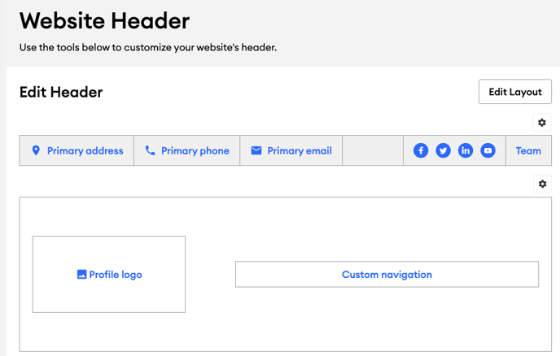Select the Primary phone label

(x=195, y=150)
